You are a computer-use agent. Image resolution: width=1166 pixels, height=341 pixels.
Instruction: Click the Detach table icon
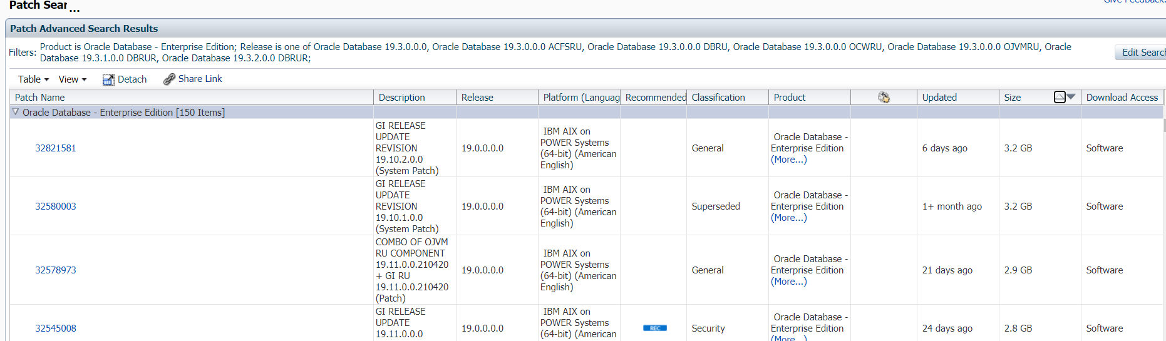[108, 79]
